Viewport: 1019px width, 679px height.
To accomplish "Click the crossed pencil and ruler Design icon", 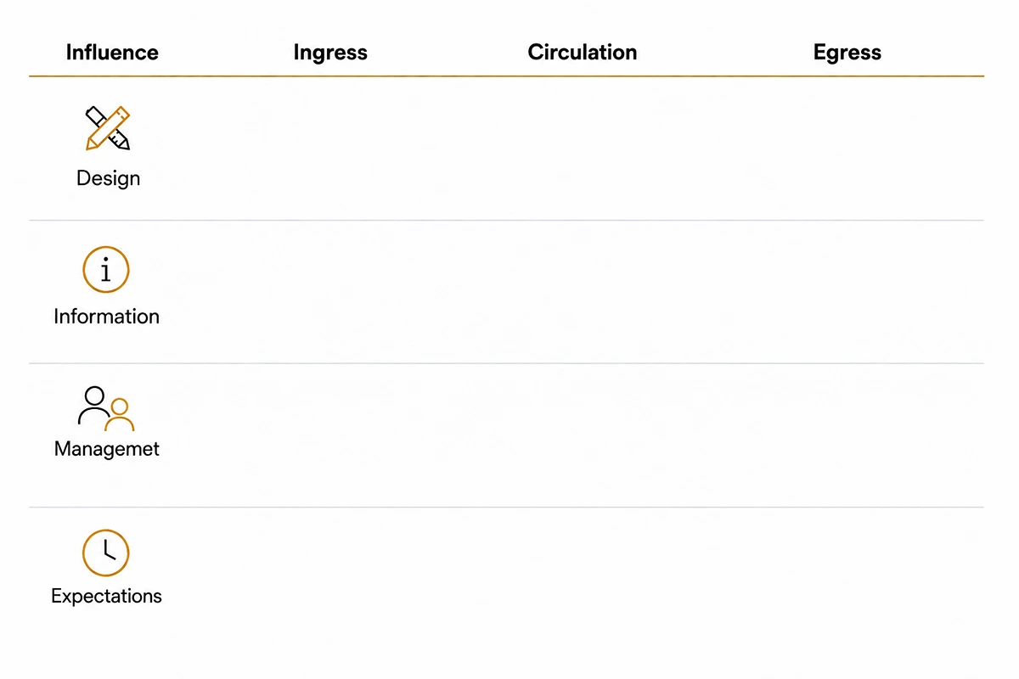I will [108, 128].
